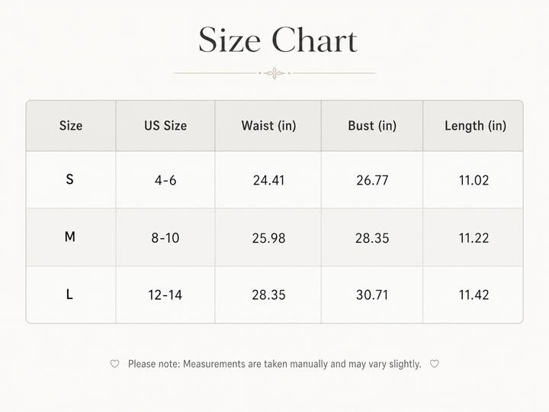
Task: Select the Waist (in) column header
Action: pyautogui.click(x=268, y=126)
